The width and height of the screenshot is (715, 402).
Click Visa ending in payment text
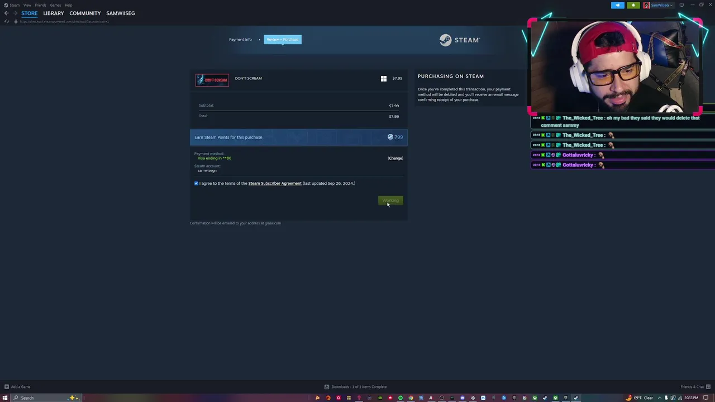click(x=214, y=158)
